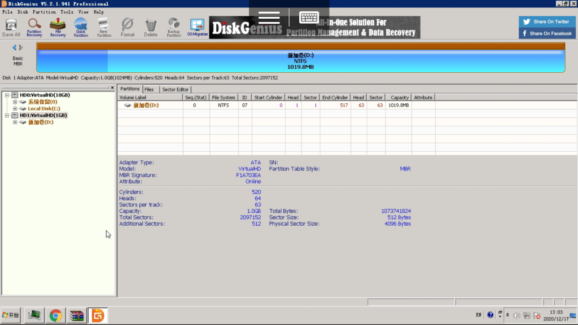The image size is (578, 325).
Task: Switch to the Partitions tab
Action: click(x=130, y=89)
